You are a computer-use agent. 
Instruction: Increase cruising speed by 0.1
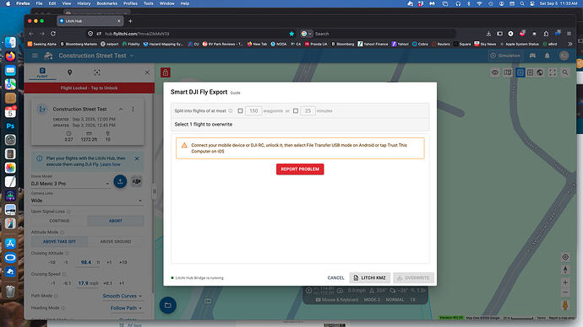tap(108, 283)
